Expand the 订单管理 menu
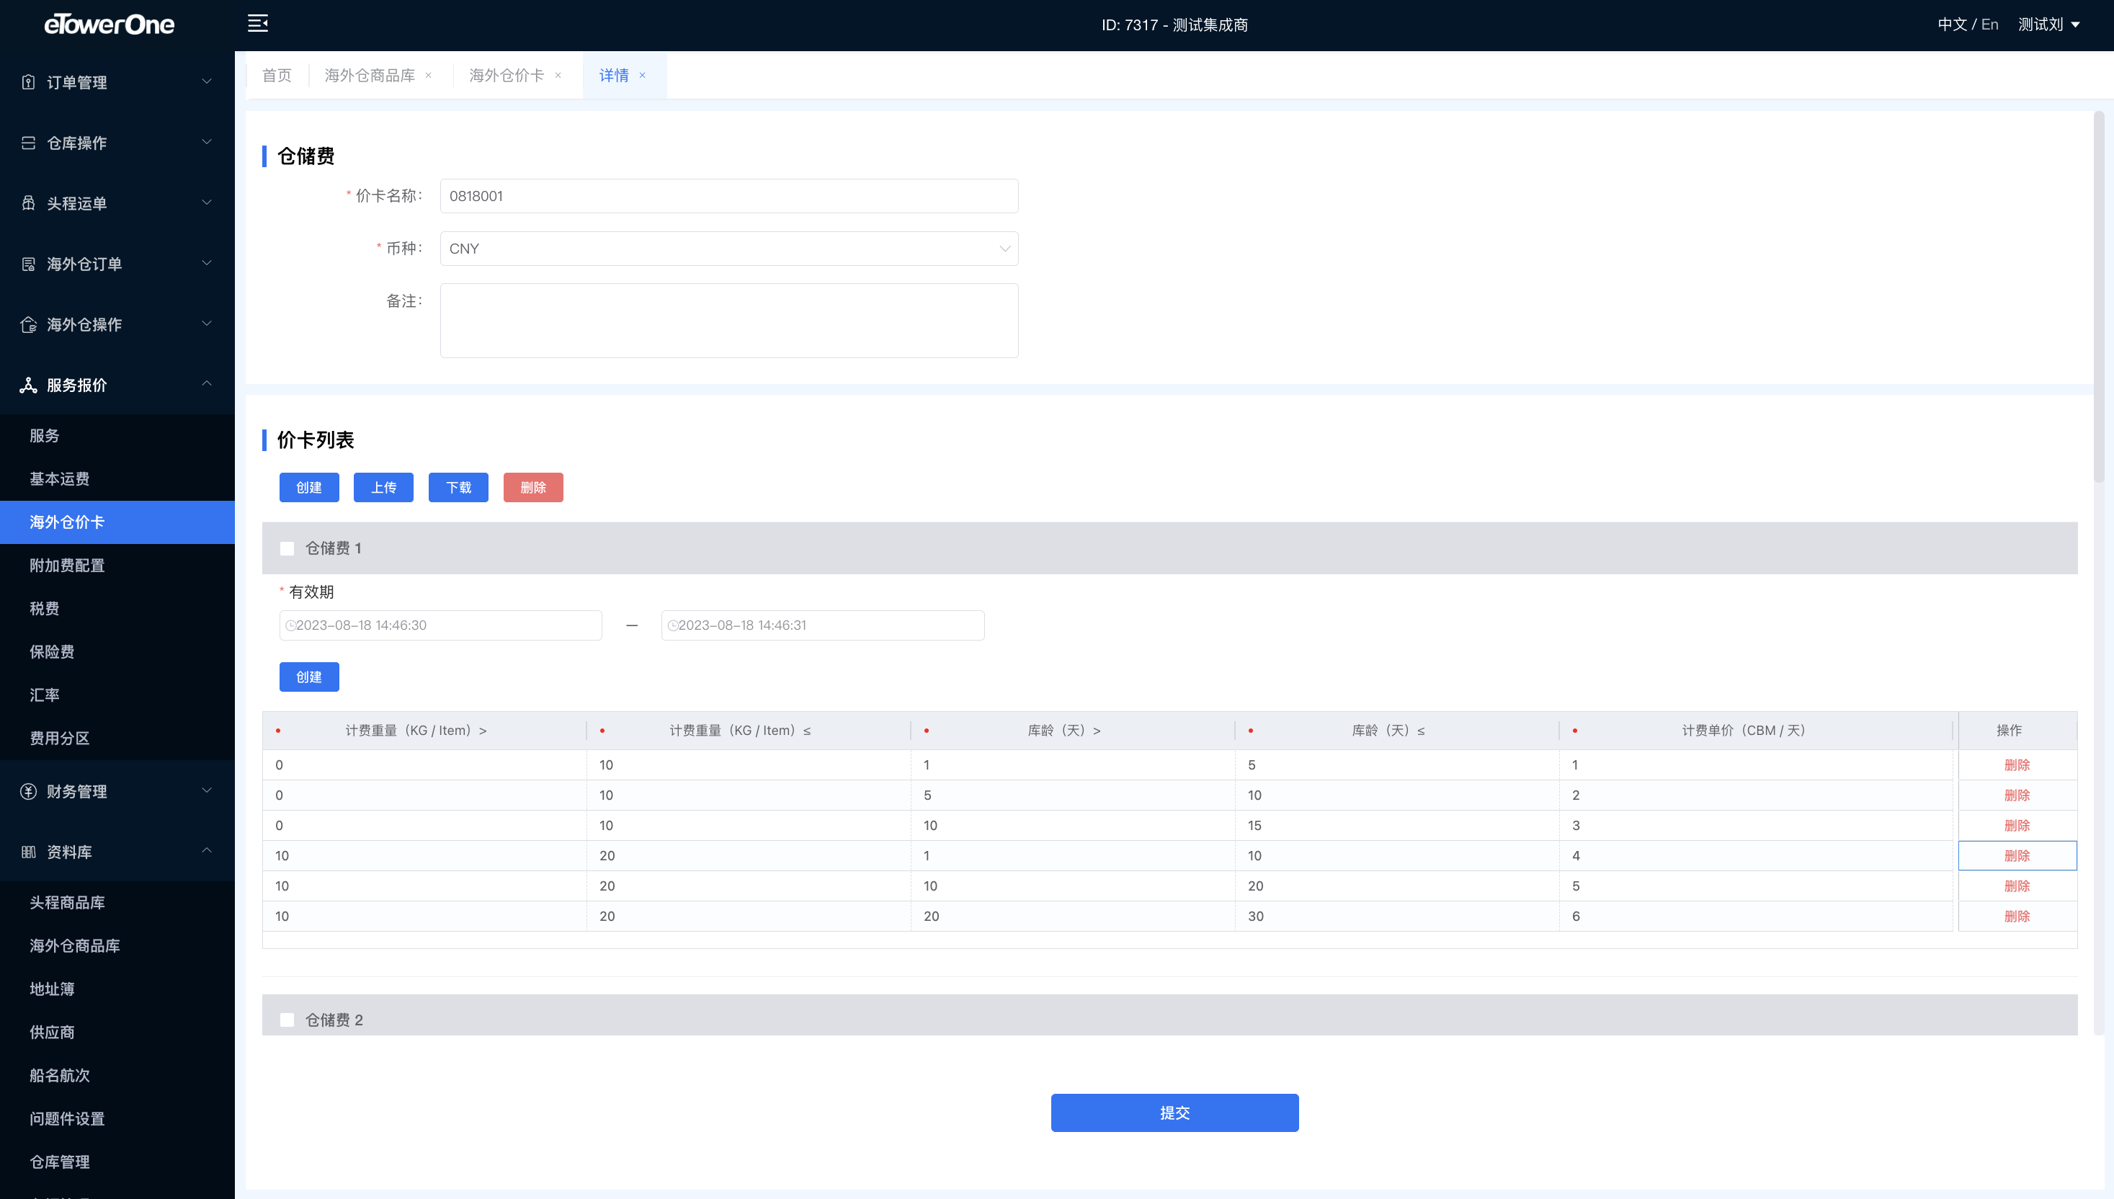 pos(207,81)
